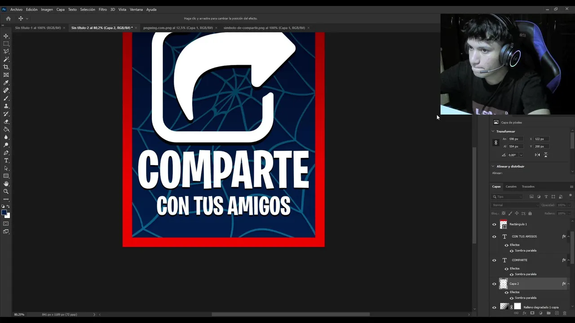The image size is (575, 323).
Task: Switch to the pngwing.com.png document tab
Action: tap(178, 28)
